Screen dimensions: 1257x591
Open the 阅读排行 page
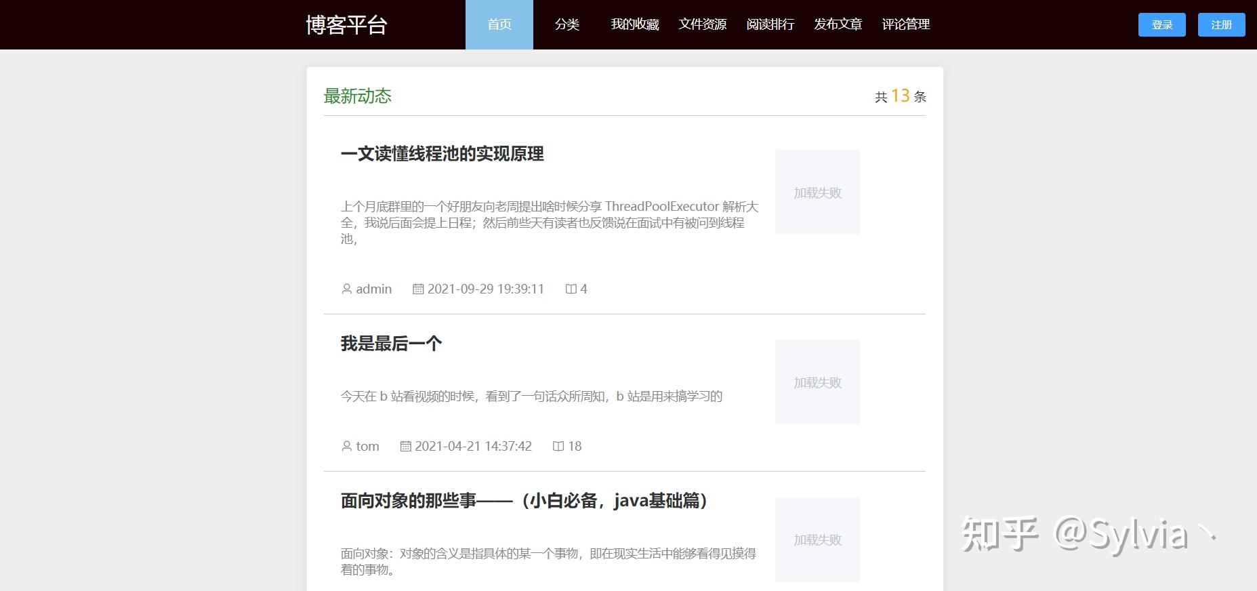[x=770, y=24]
